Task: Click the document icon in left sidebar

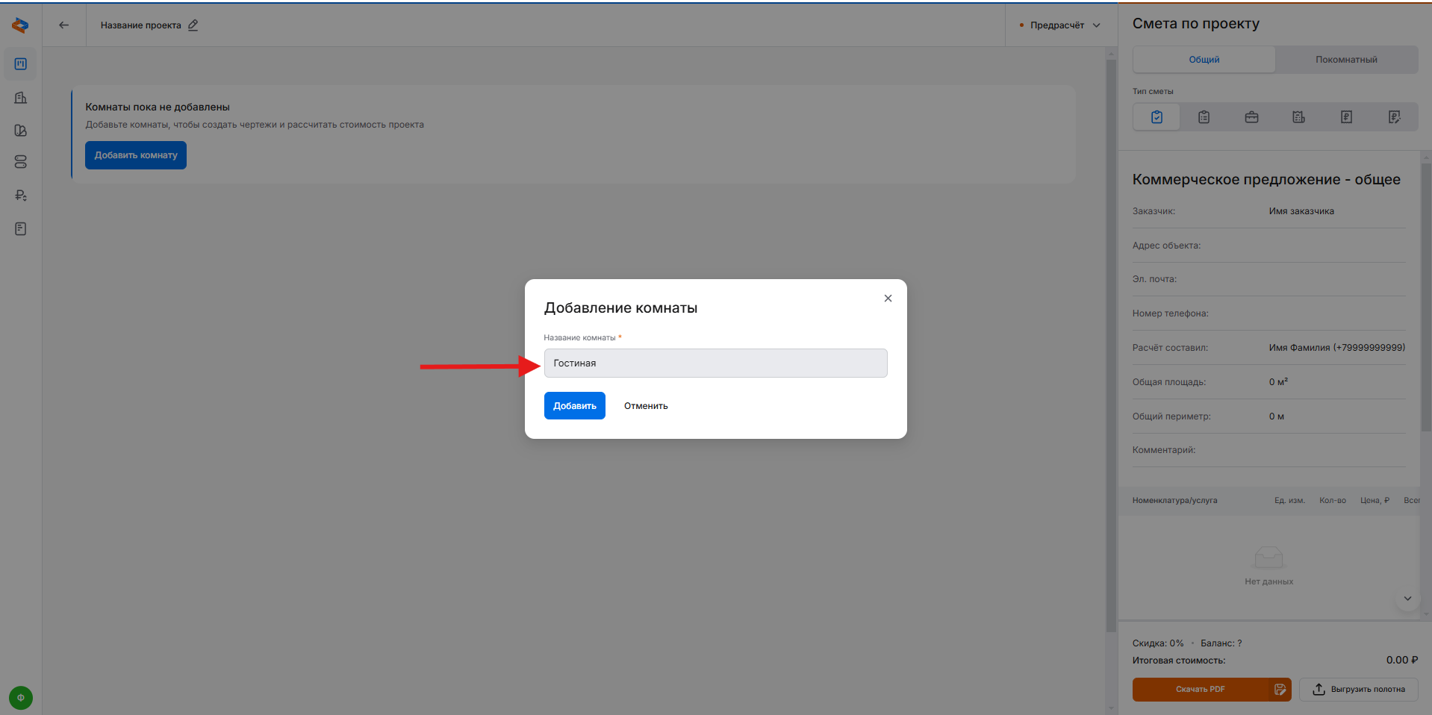Action: tap(21, 229)
